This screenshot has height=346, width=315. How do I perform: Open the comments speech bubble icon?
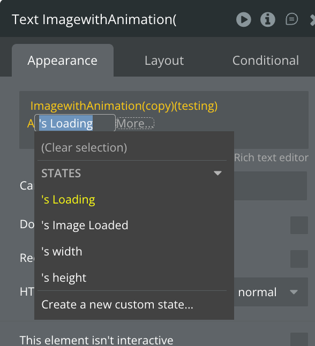pyautogui.click(x=291, y=19)
